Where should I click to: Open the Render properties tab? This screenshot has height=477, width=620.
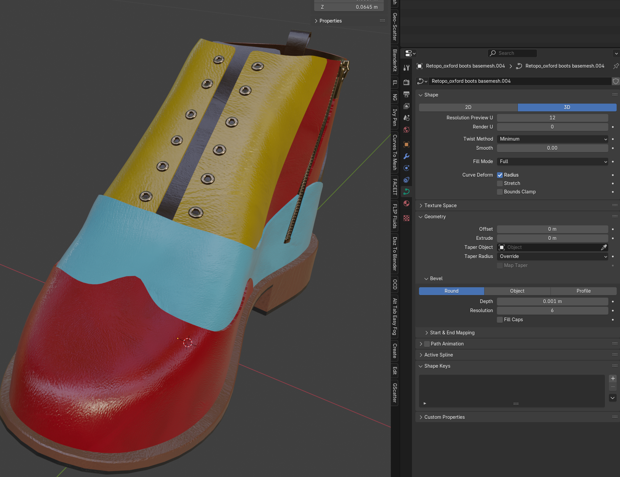click(x=406, y=82)
